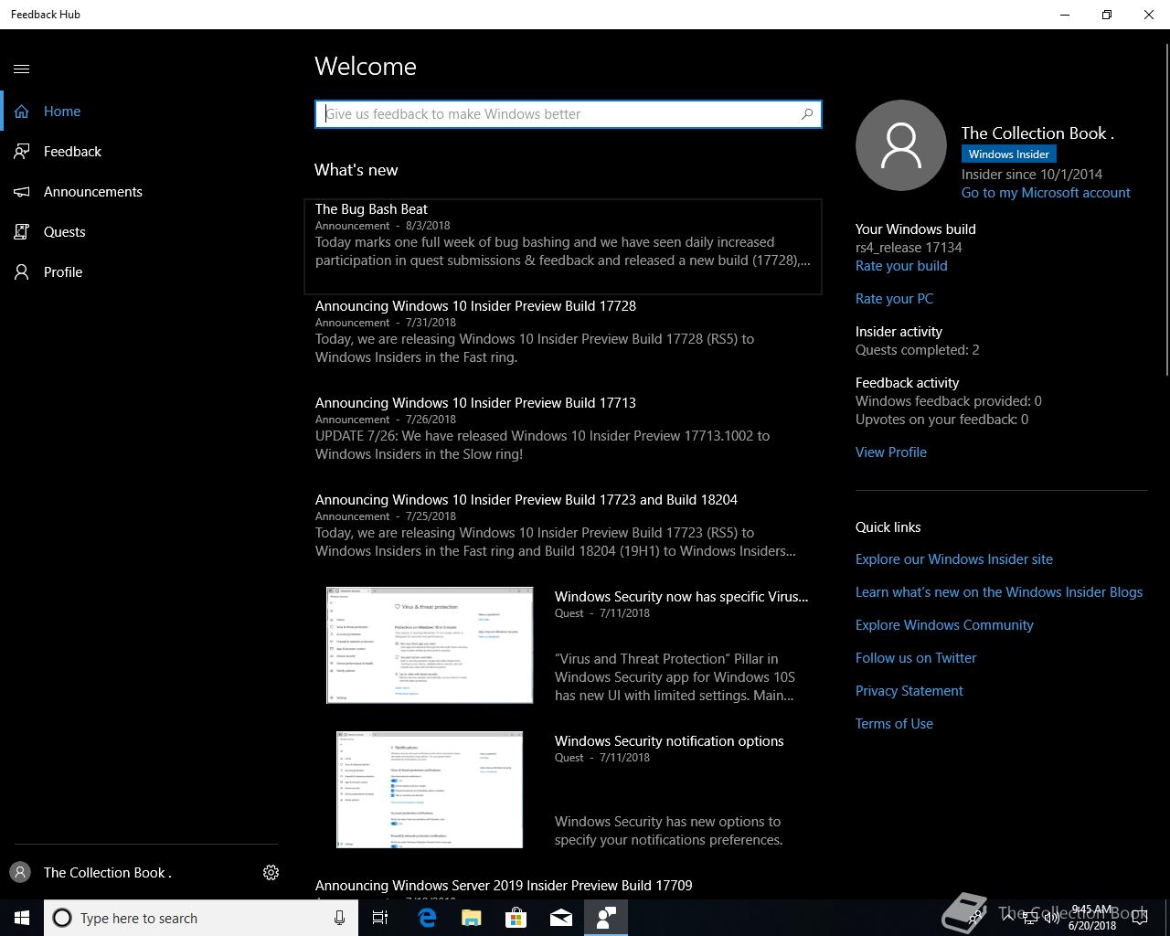Click Feedback Hub icon in taskbar
1170x936 pixels.
[x=606, y=918]
